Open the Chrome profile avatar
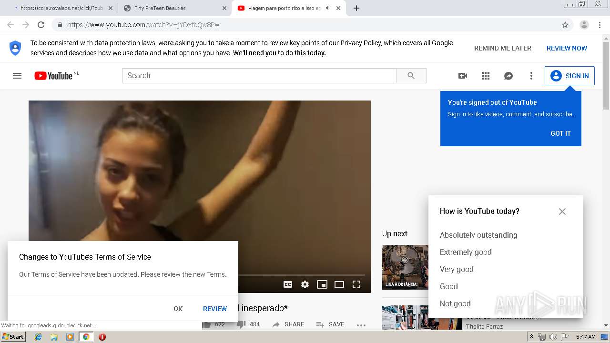The height and width of the screenshot is (343, 610). click(x=584, y=25)
